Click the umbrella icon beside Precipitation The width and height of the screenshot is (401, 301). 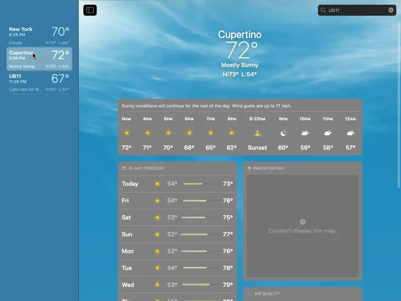[x=249, y=169]
